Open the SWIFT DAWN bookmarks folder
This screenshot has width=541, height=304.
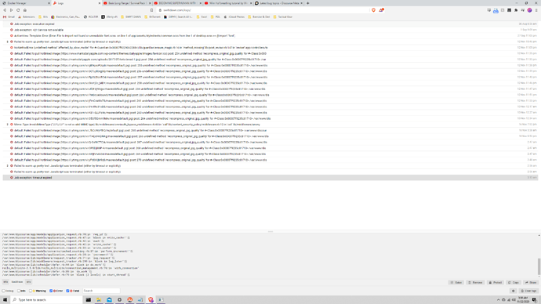click(131, 16)
